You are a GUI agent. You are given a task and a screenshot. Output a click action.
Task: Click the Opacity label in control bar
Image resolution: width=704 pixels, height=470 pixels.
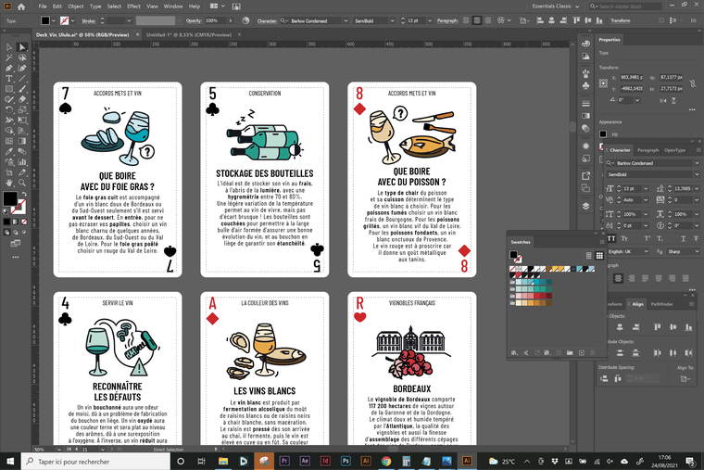[x=194, y=20]
